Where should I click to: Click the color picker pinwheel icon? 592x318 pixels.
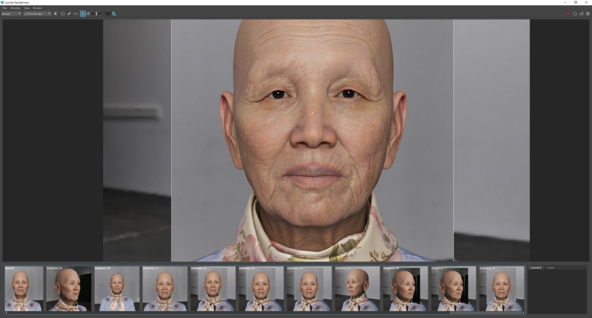click(x=69, y=14)
